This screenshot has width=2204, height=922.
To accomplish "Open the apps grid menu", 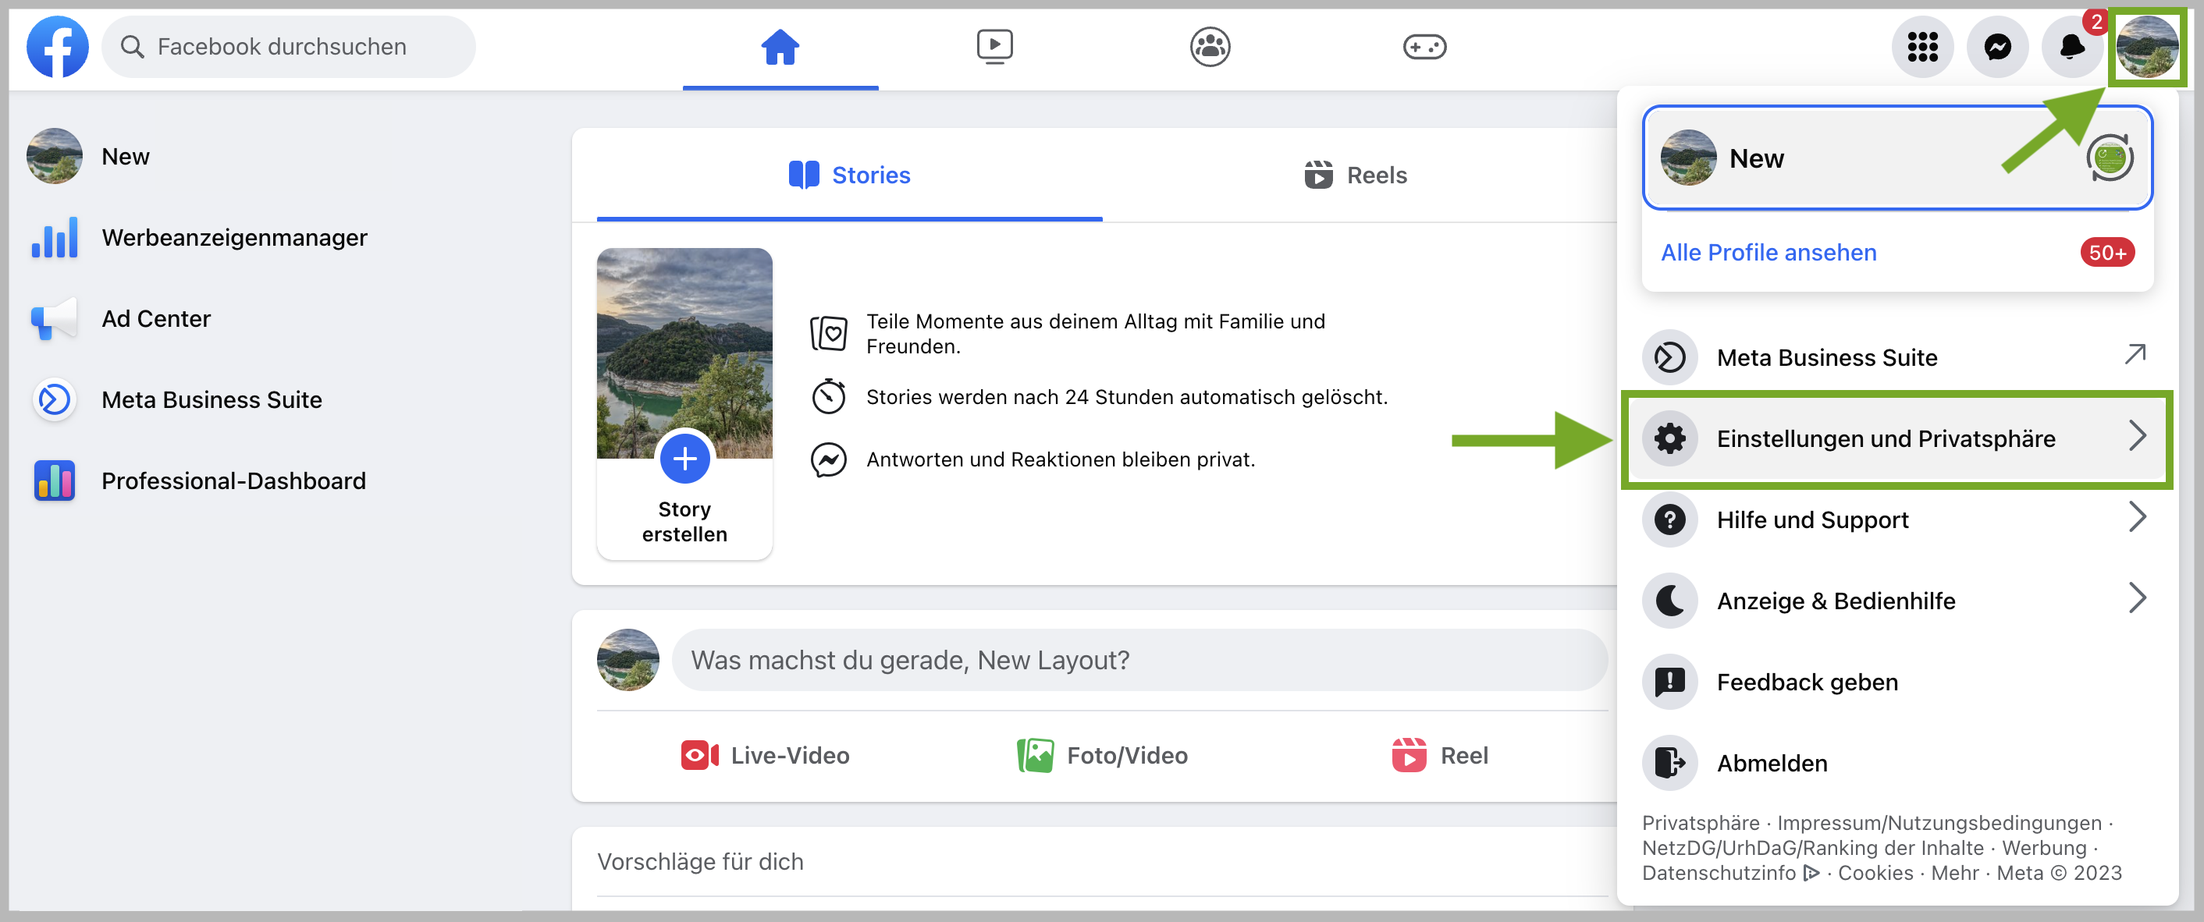I will (1922, 46).
